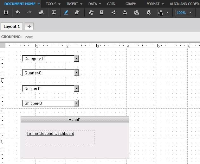This screenshot has height=164, width=200.
Task: Select the Design mode pencil icon
Action: pos(66,12)
